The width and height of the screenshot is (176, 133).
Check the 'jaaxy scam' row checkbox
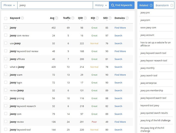5,74
